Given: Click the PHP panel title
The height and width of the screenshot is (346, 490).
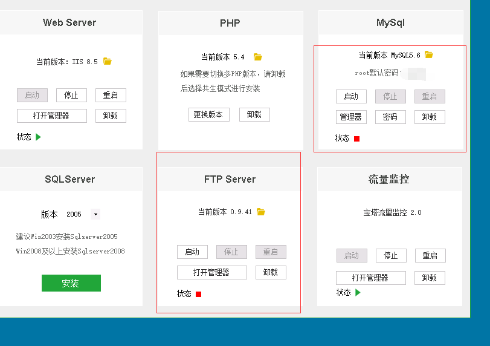Looking at the screenshot, I should (x=230, y=23).
